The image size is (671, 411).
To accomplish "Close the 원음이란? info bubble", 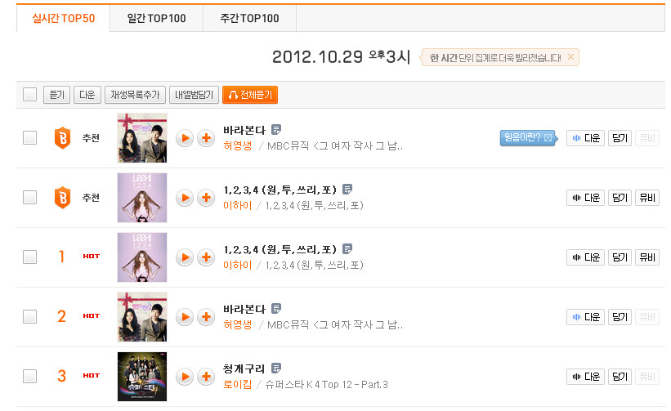I will (x=548, y=138).
